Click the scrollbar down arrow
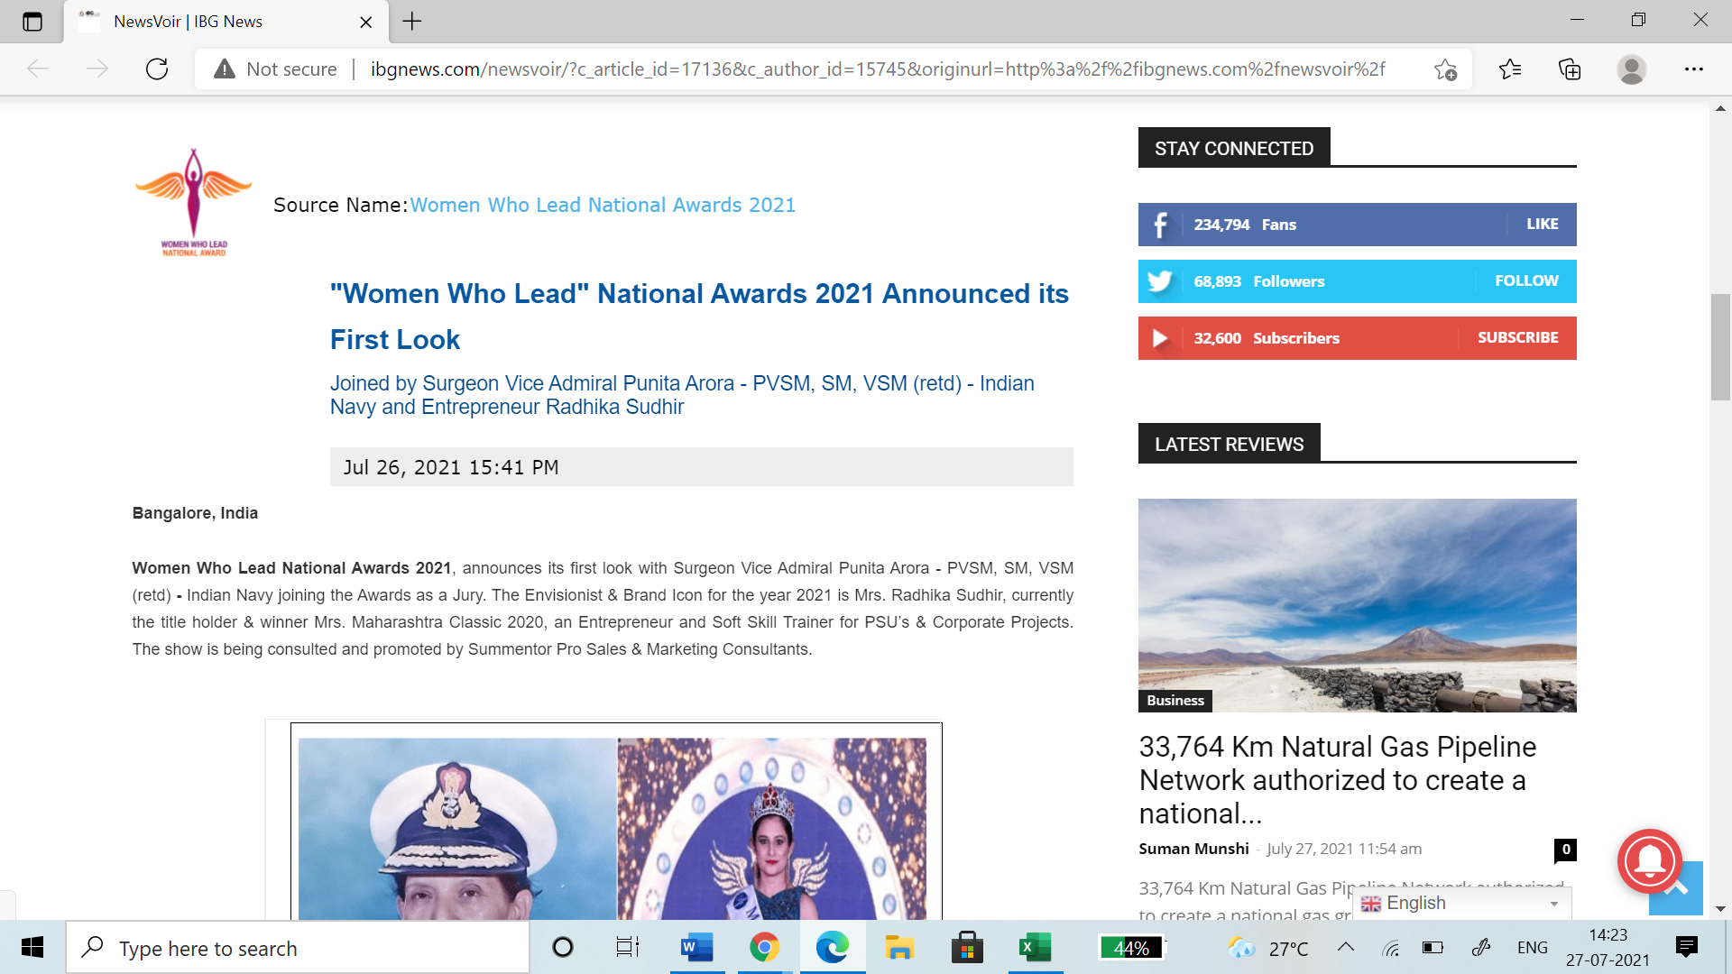The width and height of the screenshot is (1732, 974). [x=1720, y=909]
